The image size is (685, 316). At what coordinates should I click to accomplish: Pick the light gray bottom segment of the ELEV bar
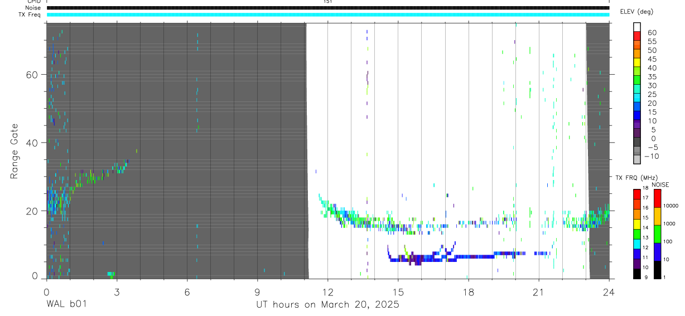click(637, 159)
